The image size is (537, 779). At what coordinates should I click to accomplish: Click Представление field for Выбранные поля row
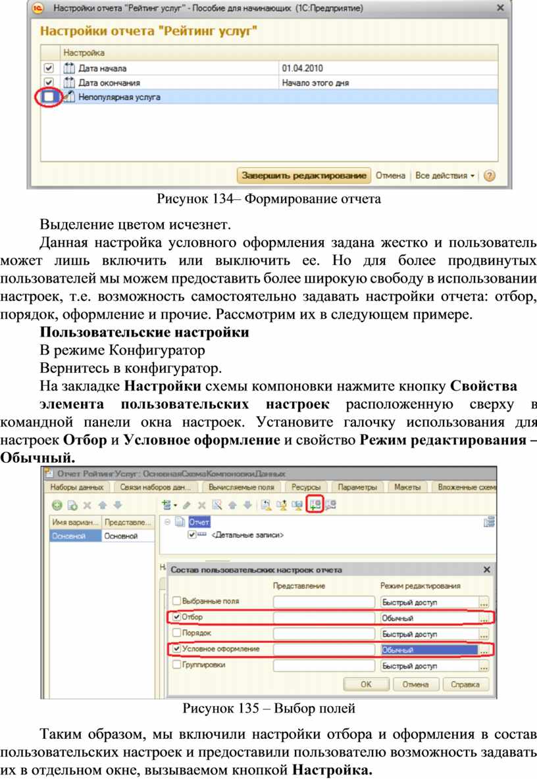[324, 602]
